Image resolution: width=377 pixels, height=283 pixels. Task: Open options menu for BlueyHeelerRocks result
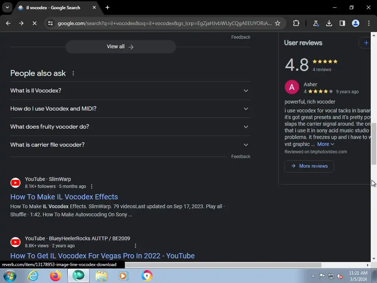[135, 246]
